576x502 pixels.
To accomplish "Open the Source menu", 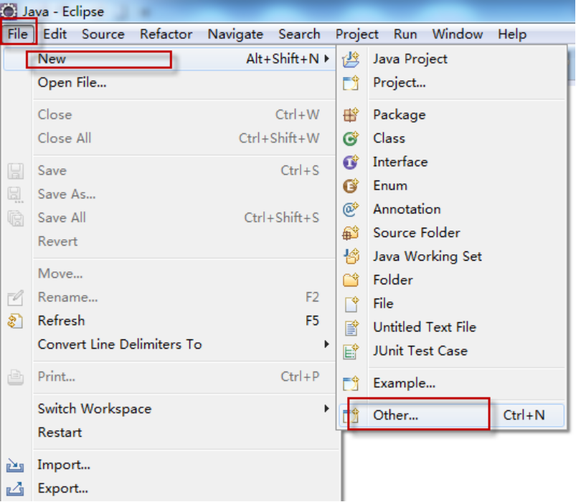I will (x=103, y=34).
